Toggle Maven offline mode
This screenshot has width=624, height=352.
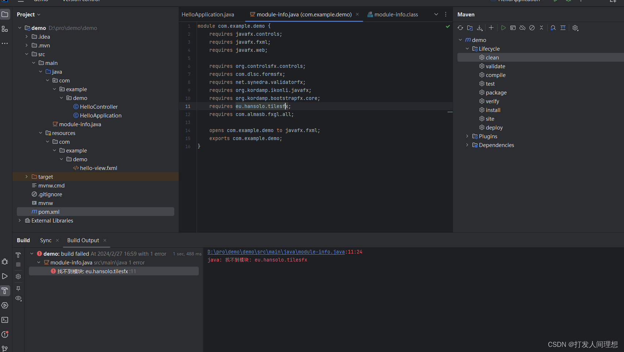coord(522,28)
